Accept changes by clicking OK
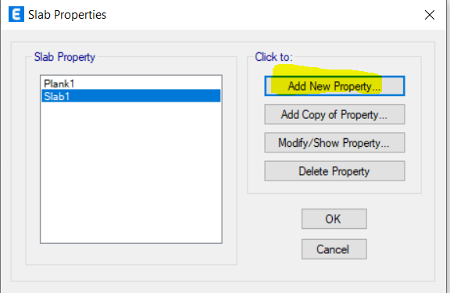450x293 pixels. pos(334,219)
